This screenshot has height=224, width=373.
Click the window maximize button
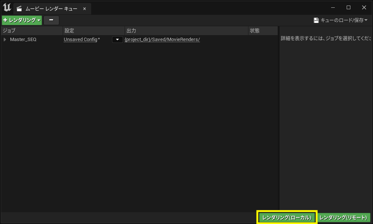[348, 7]
